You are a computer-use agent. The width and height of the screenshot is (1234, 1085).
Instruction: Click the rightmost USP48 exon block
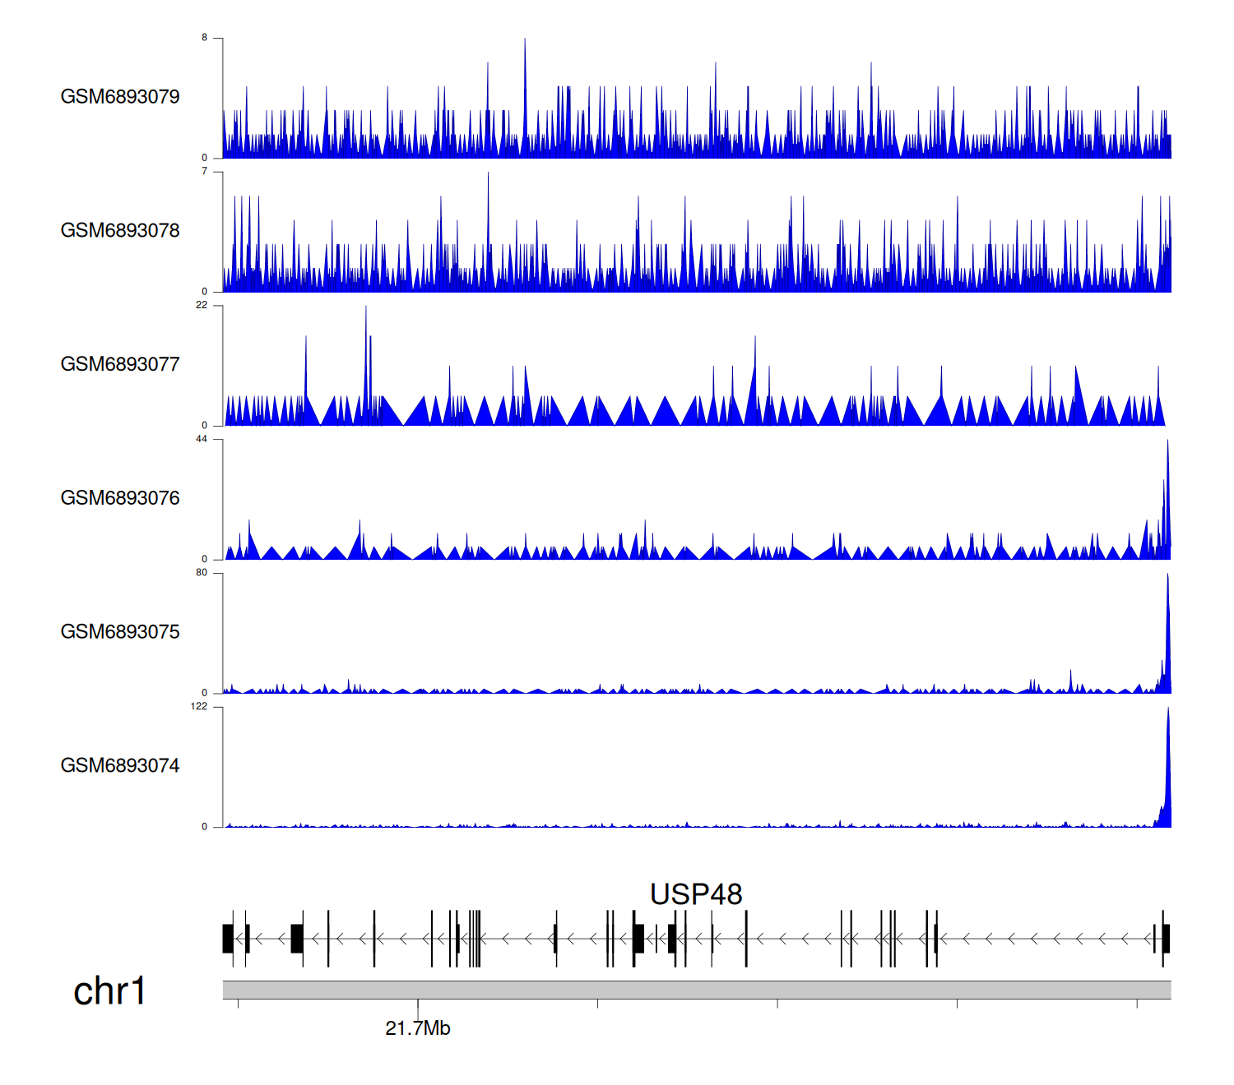[x=1166, y=939]
